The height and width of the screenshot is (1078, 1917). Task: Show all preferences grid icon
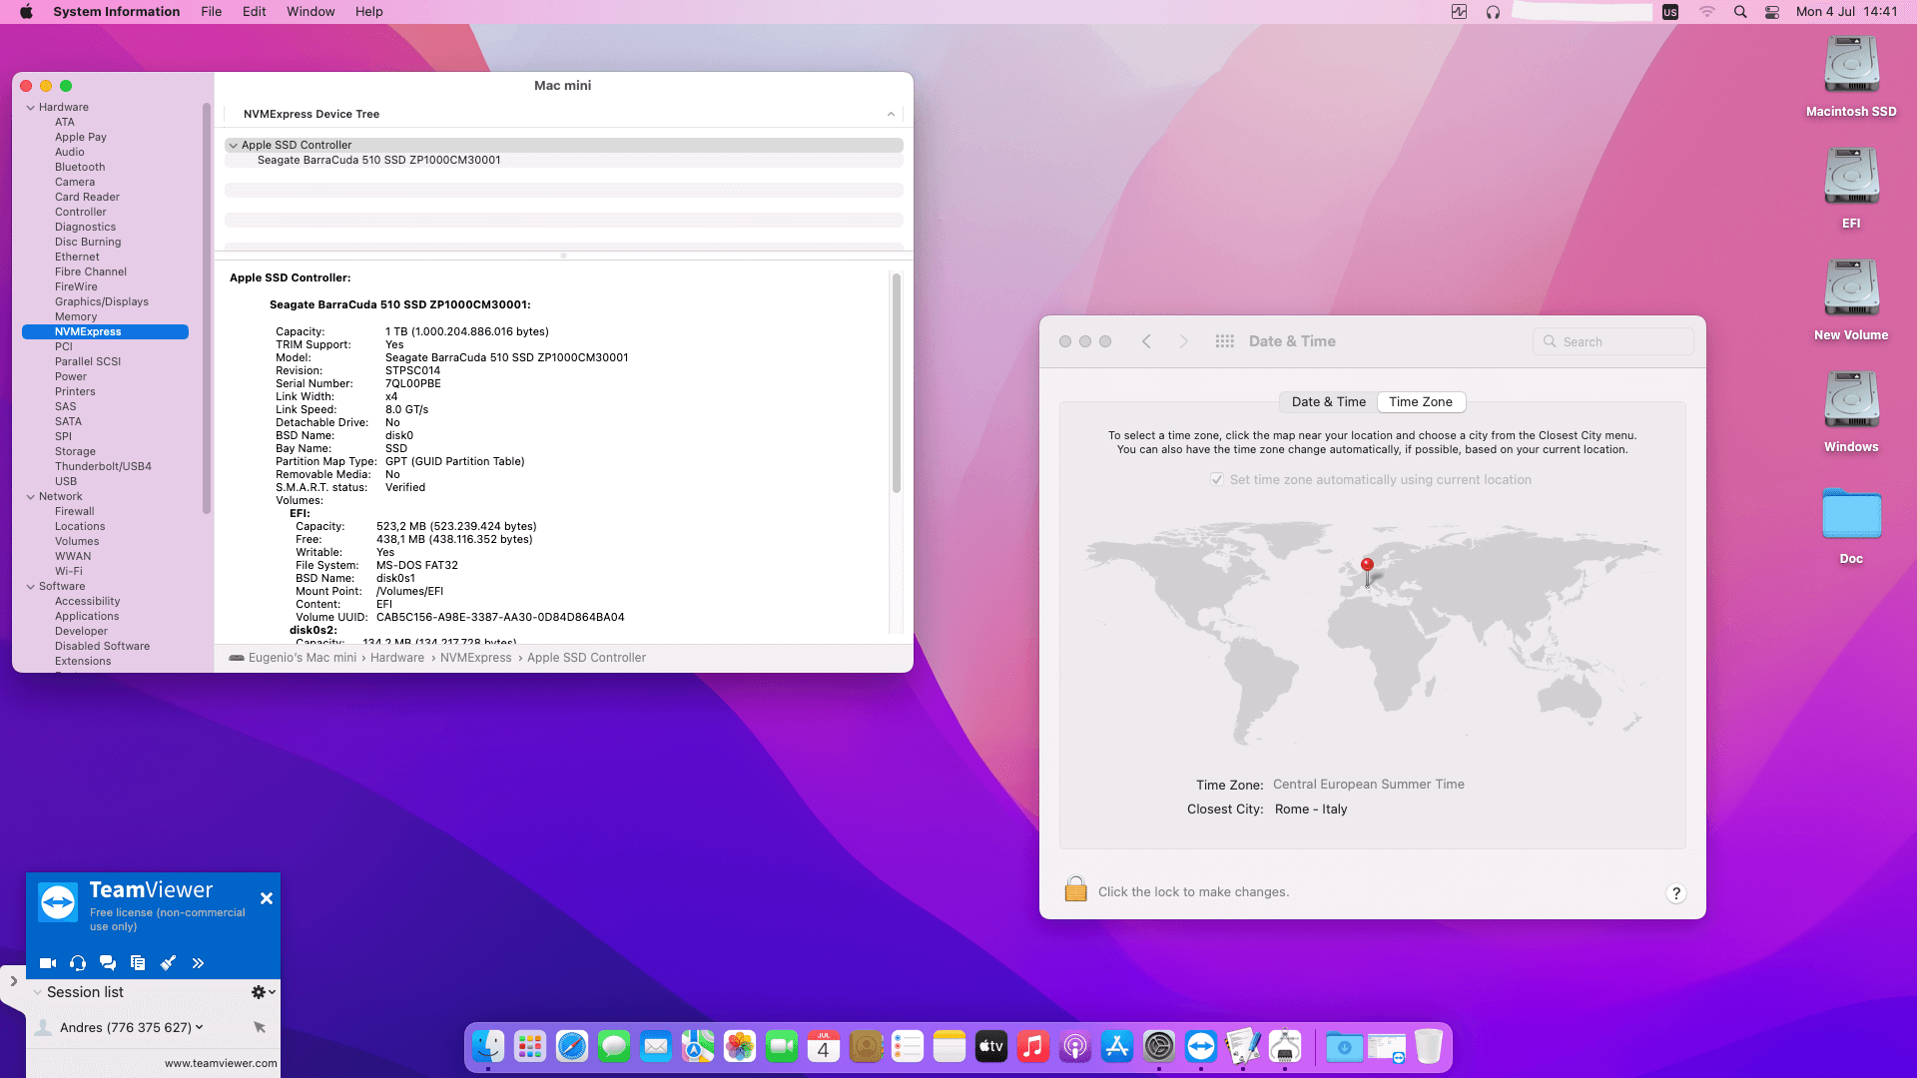click(1225, 341)
